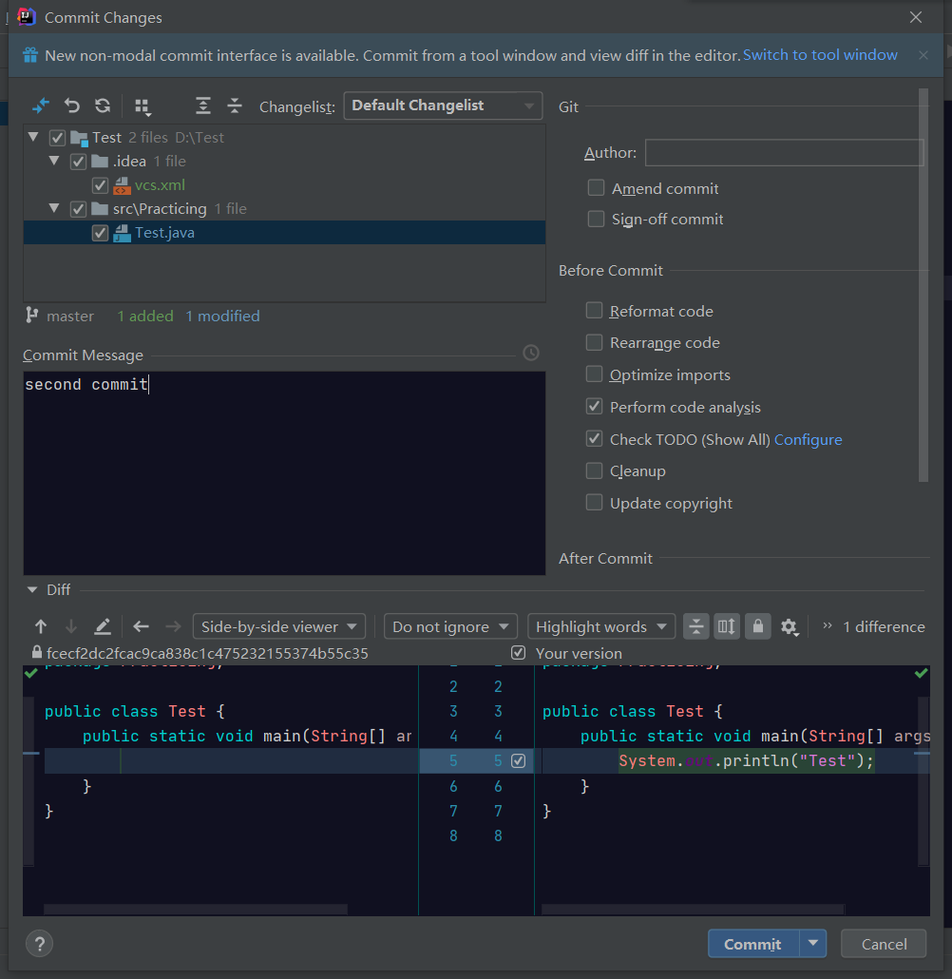
Task: Click the Cancel button
Action: pyautogui.click(x=884, y=944)
